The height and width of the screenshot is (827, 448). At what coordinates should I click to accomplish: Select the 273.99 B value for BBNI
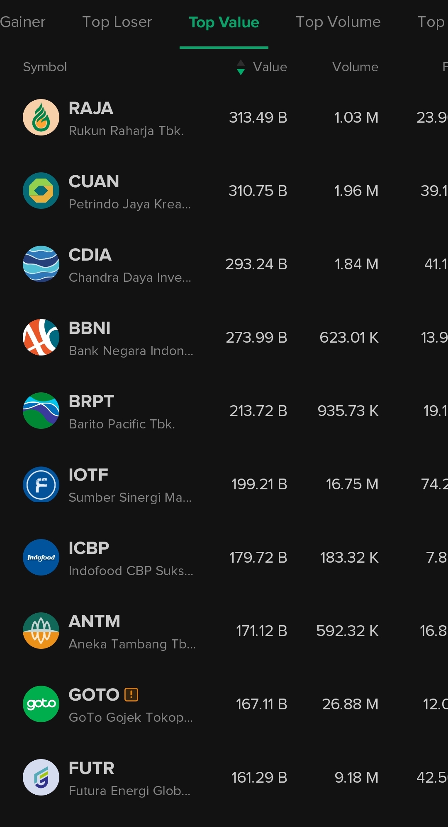256,337
